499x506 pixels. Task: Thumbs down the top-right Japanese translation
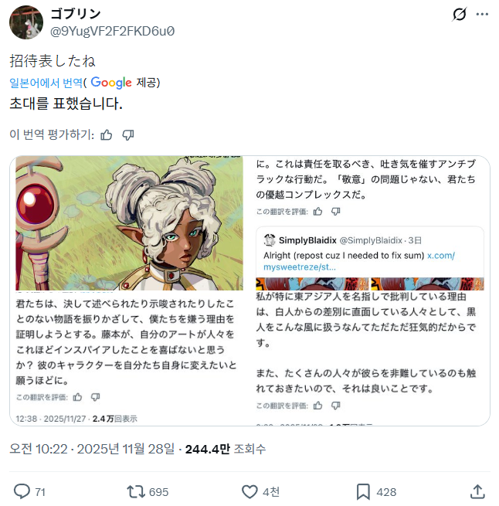pyautogui.click(x=336, y=212)
